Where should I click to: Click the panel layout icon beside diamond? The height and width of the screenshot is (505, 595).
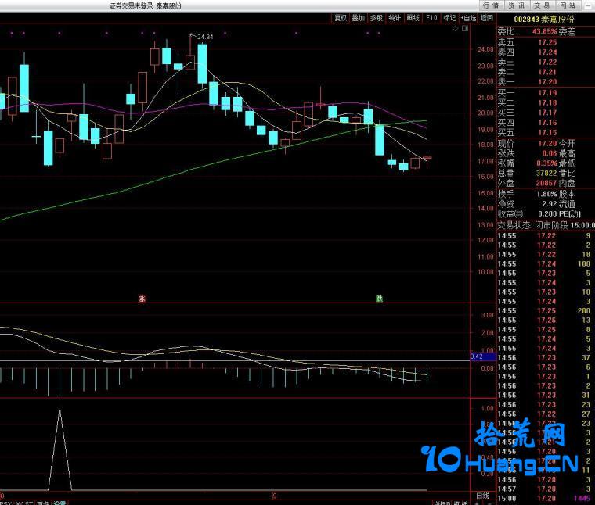(465, 28)
